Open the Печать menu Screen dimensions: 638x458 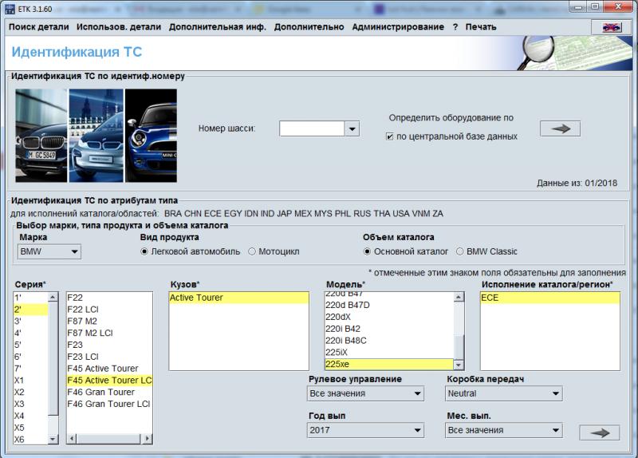(481, 27)
